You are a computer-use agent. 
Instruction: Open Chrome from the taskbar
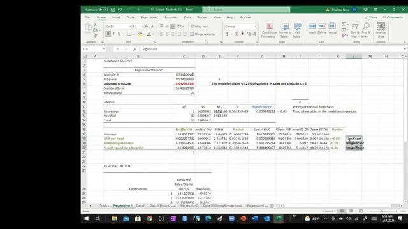(149, 219)
